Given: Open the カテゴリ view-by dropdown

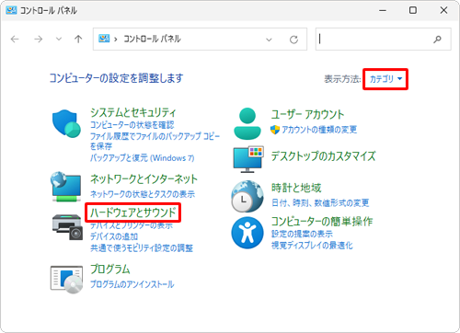Looking at the screenshot, I should click(385, 79).
